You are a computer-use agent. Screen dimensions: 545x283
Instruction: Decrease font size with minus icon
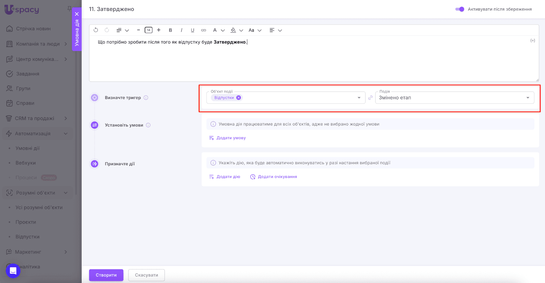point(138,30)
